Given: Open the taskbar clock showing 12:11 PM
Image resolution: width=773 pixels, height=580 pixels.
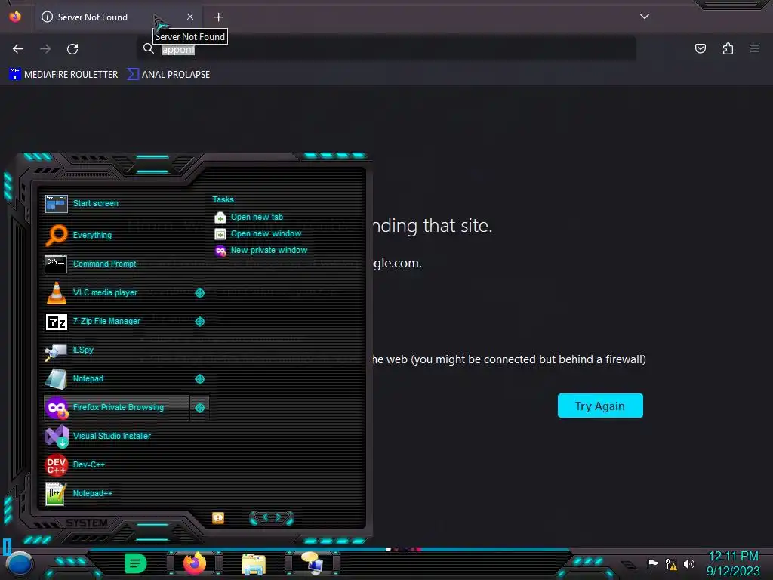Looking at the screenshot, I should [733, 563].
